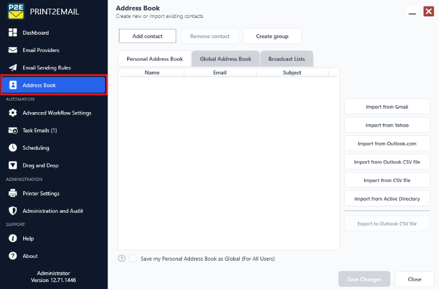Click the P2E Print2Email logo
439x289 pixels.
click(x=16, y=12)
